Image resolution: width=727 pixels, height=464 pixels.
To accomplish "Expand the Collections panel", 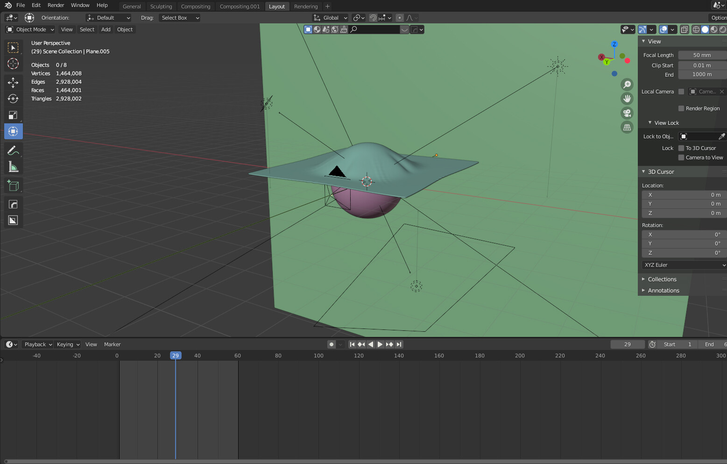I will click(662, 279).
